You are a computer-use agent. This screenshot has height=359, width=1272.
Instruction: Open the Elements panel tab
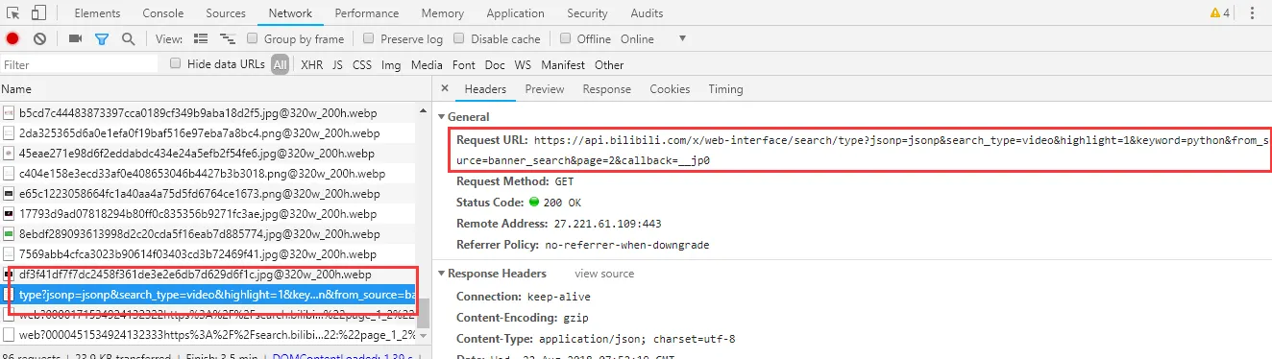pyautogui.click(x=97, y=13)
